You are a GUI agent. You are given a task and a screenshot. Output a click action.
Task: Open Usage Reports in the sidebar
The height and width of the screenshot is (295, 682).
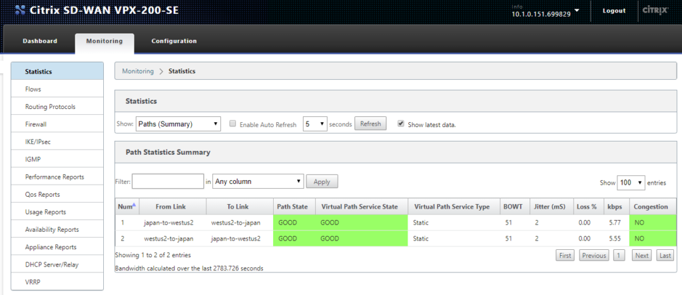(x=57, y=212)
